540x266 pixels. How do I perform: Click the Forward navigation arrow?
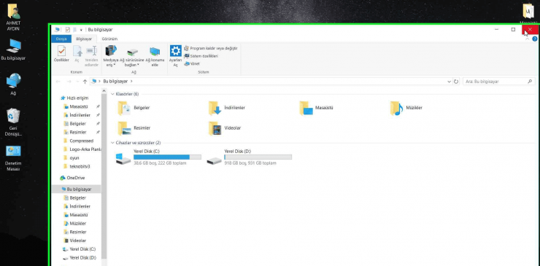click(69, 82)
